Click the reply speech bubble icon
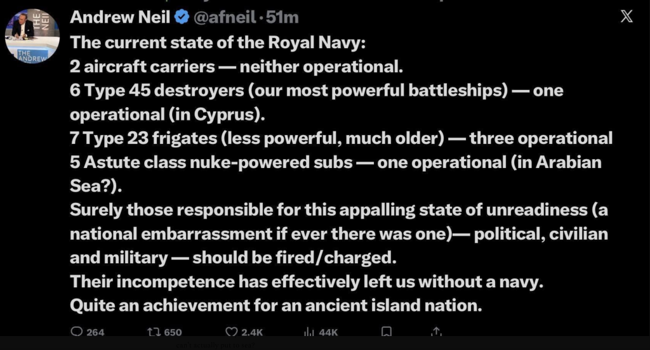 pos(77,332)
